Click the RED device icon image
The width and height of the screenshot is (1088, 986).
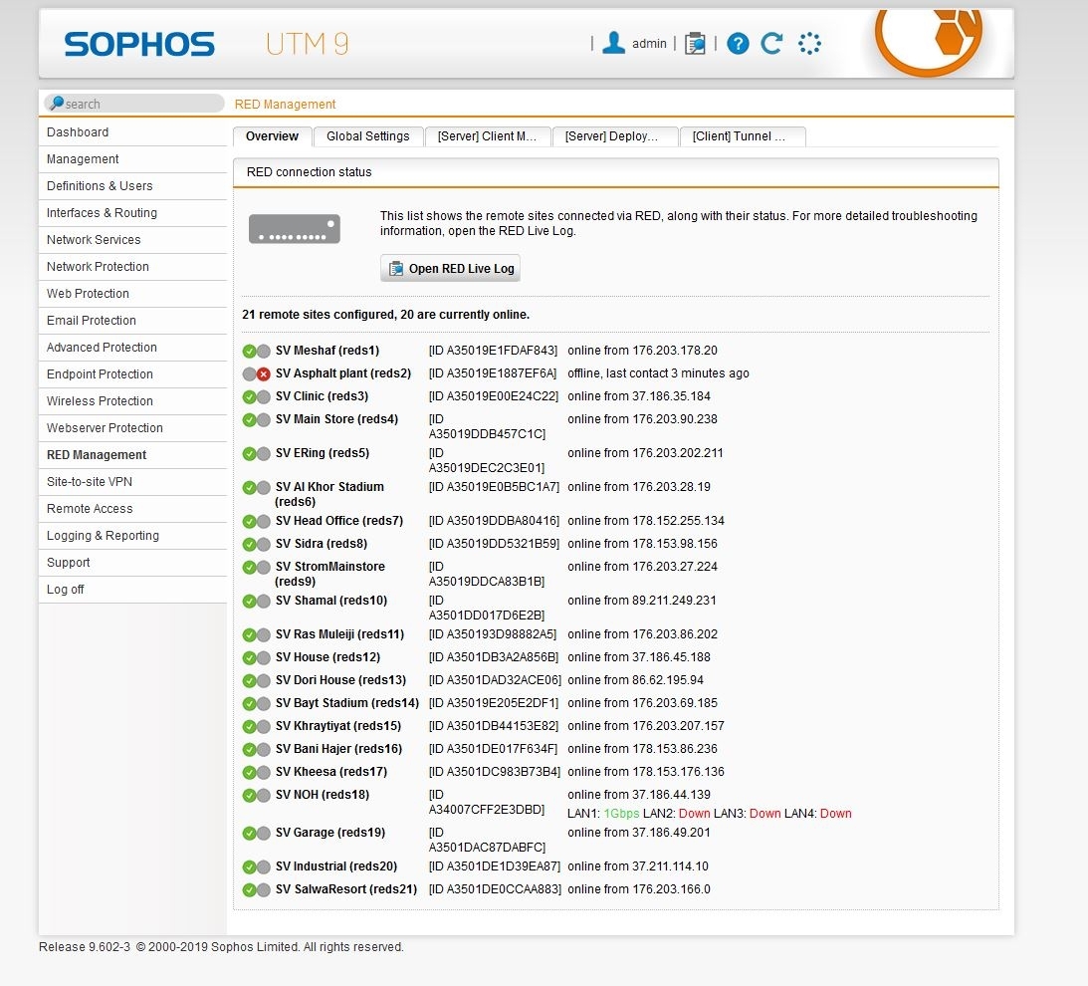tap(295, 229)
